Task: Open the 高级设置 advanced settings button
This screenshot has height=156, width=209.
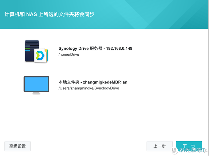Action: coord(18,146)
